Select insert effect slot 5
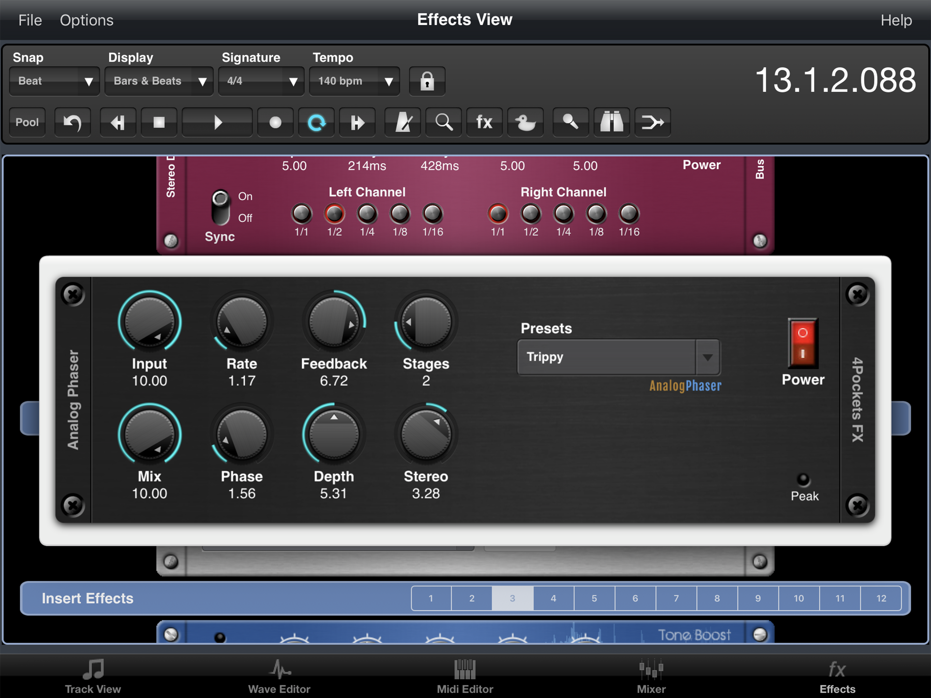The height and width of the screenshot is (698, 931). 594,598
